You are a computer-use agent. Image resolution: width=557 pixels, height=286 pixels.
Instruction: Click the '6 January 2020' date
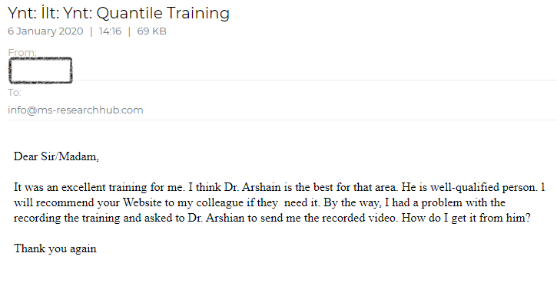click(x=45, y=31)
